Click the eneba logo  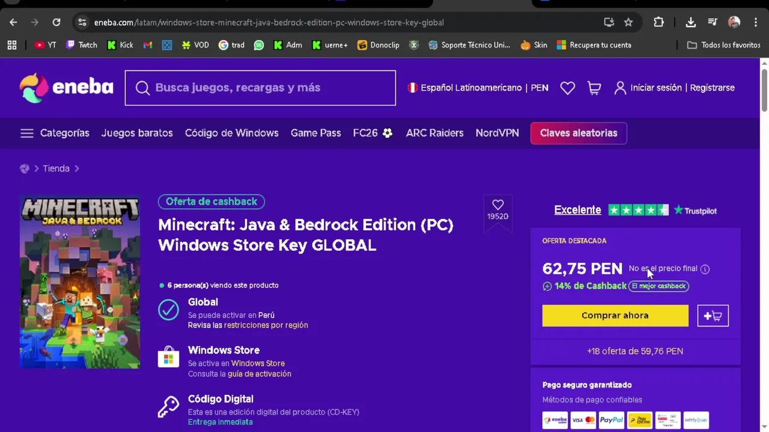[66, 88]
